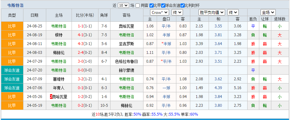Click the red card marker 2 beside 奥哈瓦里
Image resolution: width=290 pixels, height=120 pixels.
(51, 97)
